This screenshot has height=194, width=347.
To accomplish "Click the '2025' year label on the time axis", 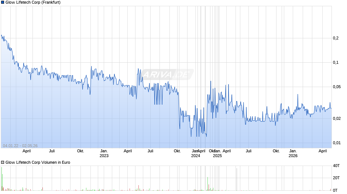I will coord(217,156).
